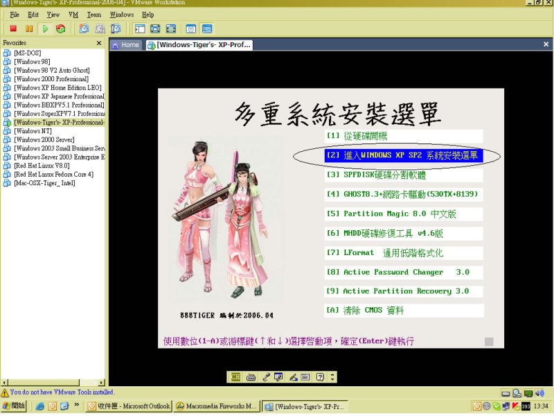This screenshot has width=554, height=416.
Task: Close the Favorites panel
Action: pyautogui.click(x=99, y=43)
